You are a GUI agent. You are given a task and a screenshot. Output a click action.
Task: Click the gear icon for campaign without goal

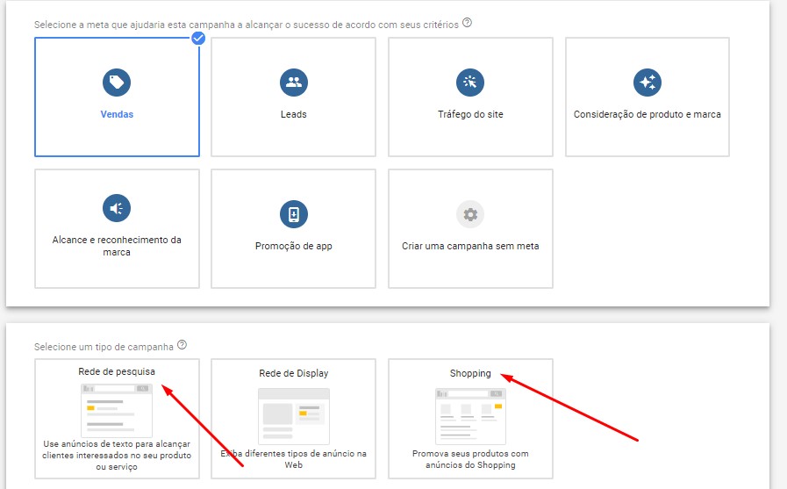point(470,214)
